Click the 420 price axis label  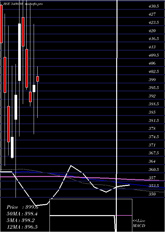152,31
